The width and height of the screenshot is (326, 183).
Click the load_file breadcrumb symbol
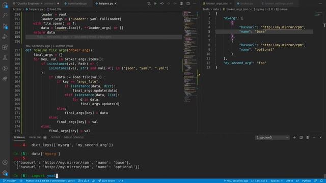coord(56,9)
